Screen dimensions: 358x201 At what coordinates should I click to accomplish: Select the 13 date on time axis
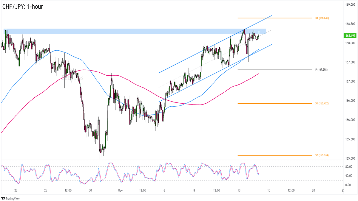coord(239,190)
